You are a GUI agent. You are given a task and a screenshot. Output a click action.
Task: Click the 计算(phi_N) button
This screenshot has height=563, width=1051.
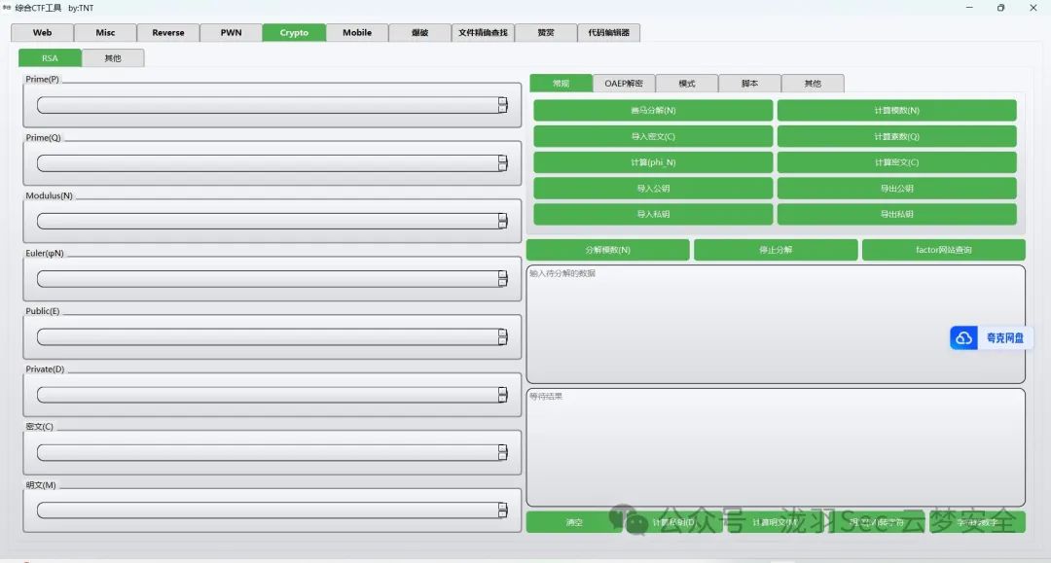(654, 162)
